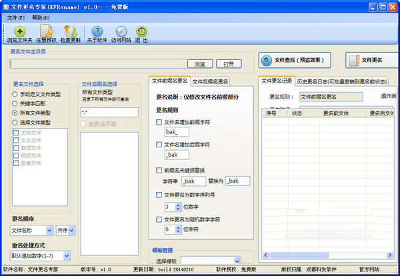Image resolution: width=400 pixels, height=276 pixels.
Task: Click the 文件更名 rename button
Action: (x=368, y=60)
